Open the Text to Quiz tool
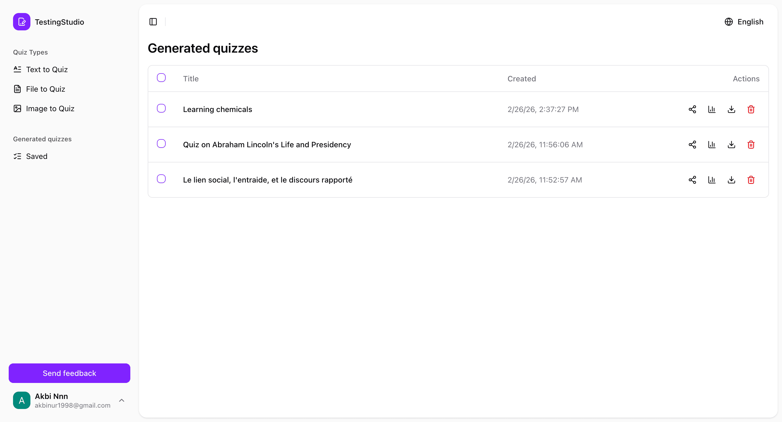 point(47,69)
